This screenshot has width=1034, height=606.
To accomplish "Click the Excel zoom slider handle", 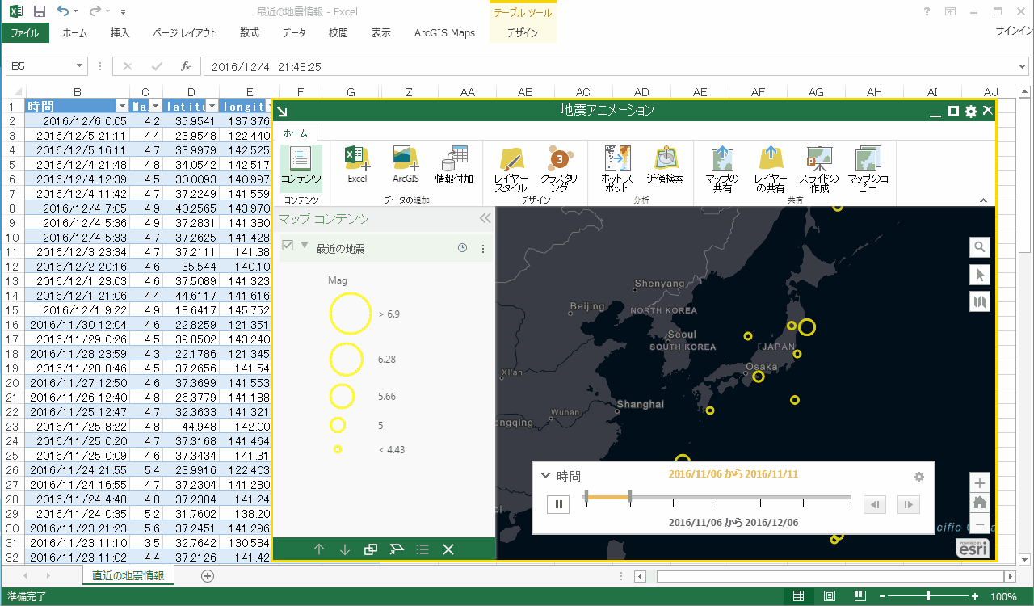I will coord(928,596).
